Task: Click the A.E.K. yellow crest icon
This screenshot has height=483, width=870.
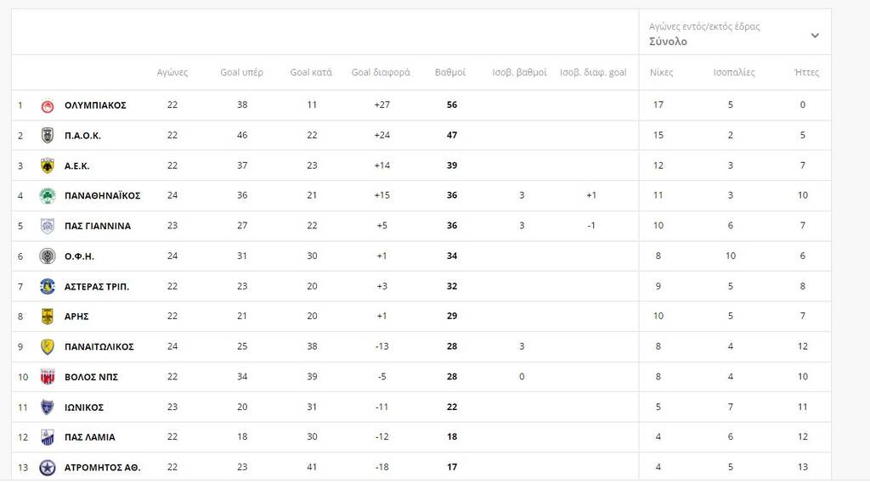Action: 48,166
